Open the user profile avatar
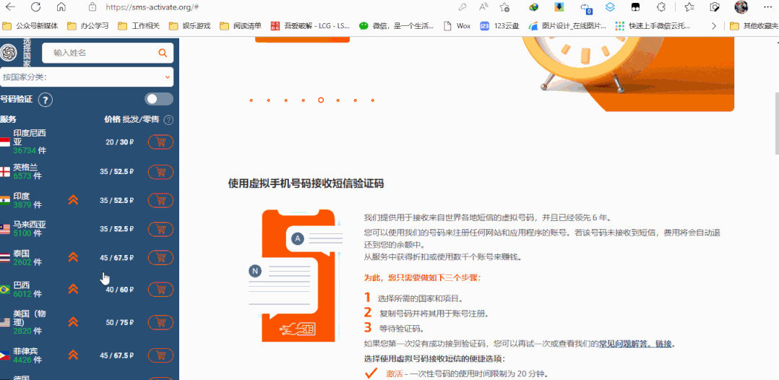The height and width of the screenshot is (380, 779). pyautogui.click(x=741, y=7)
